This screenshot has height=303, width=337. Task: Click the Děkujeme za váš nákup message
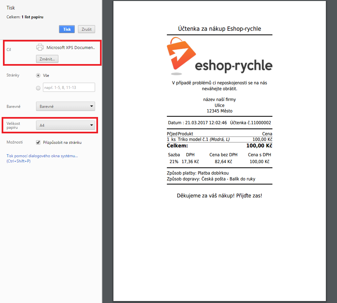(219, 196)
